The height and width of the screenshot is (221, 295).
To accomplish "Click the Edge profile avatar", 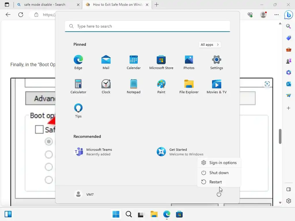I will 263,15.
